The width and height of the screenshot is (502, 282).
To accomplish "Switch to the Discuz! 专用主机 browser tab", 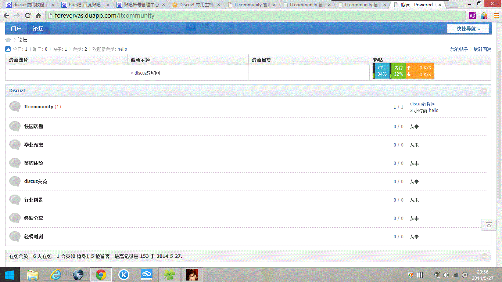I will (x=197, y=5).
